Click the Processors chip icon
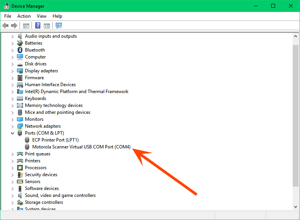 coord(20,168)
